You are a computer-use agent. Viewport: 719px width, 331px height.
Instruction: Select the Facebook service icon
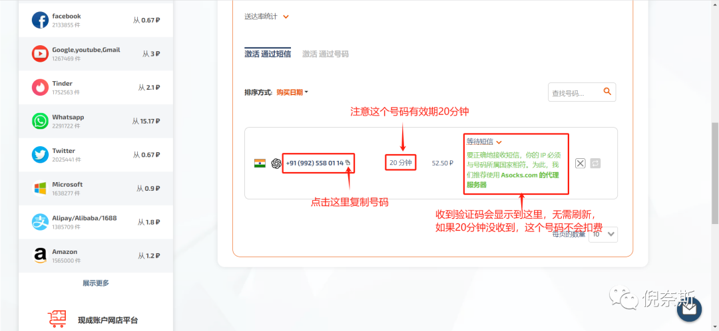[41, 20]
